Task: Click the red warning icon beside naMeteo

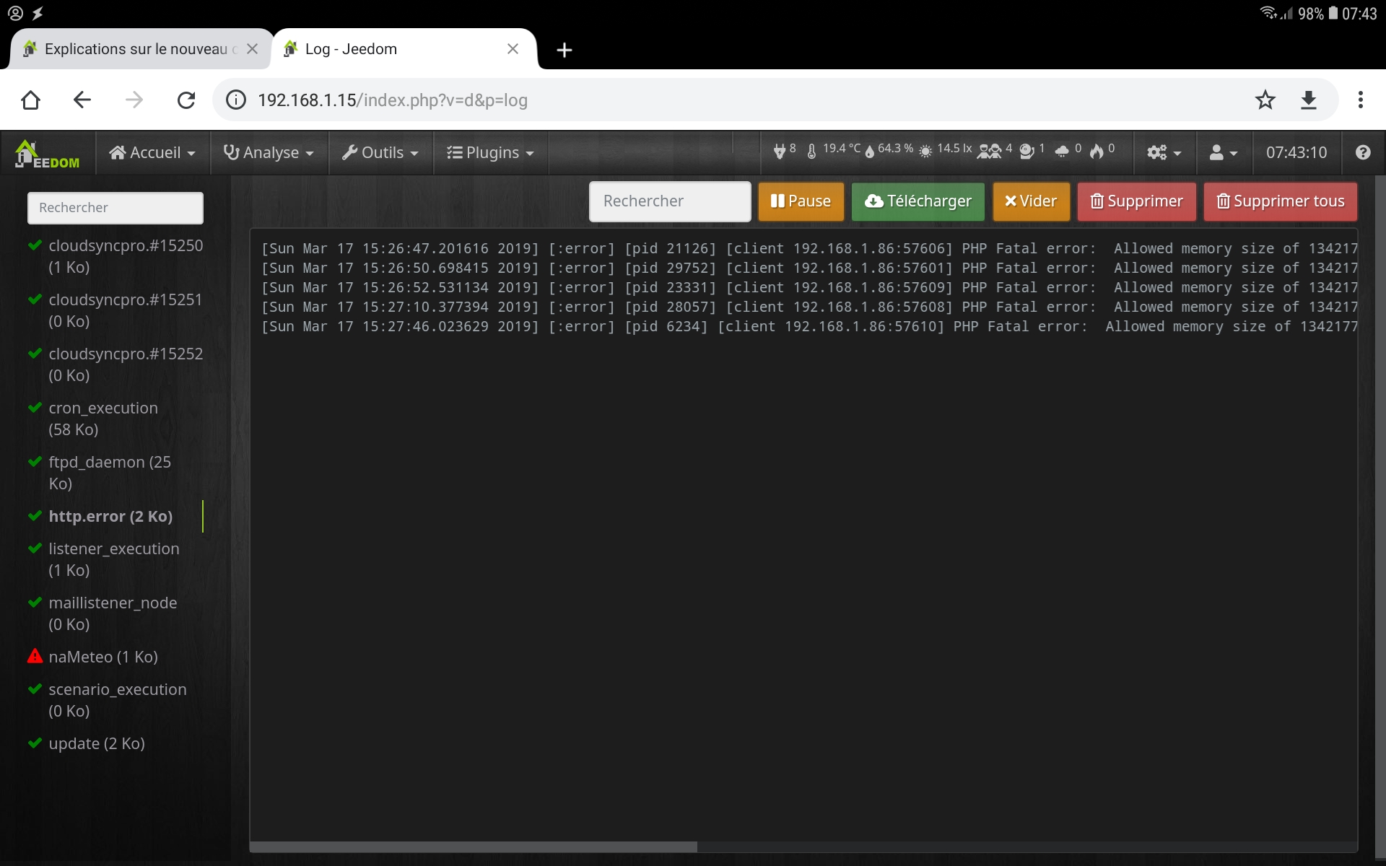Action: (35, 656)
